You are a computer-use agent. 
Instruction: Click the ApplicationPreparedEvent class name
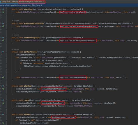(73, 78)
